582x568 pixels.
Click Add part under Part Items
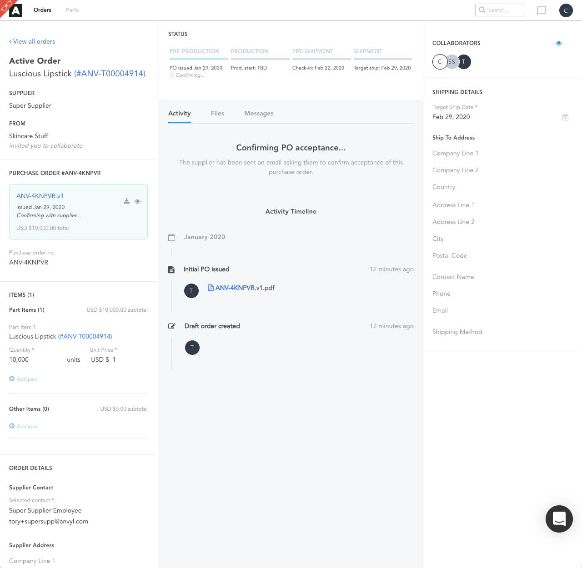(x=23, y=379)
